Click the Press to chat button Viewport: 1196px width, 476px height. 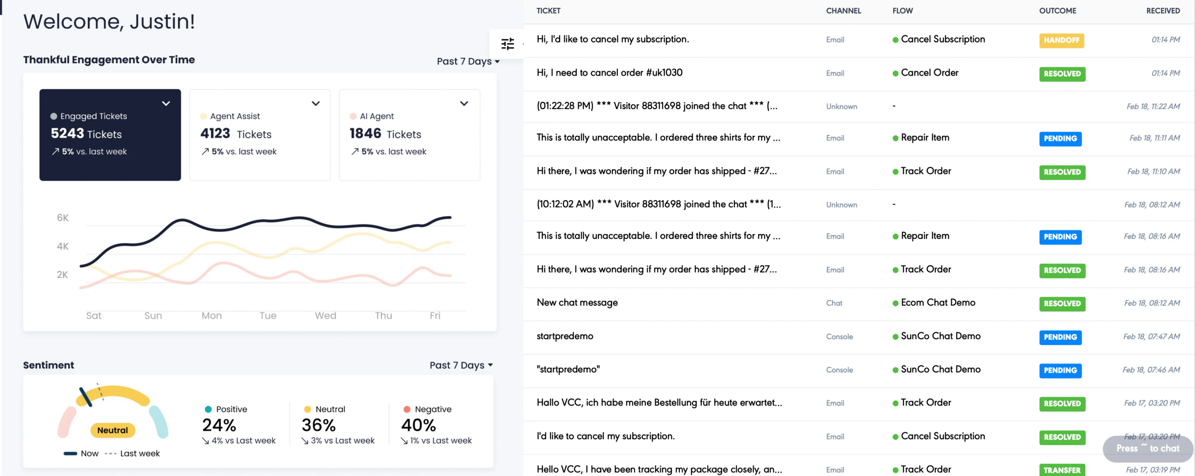click(x=1148, y=448)
